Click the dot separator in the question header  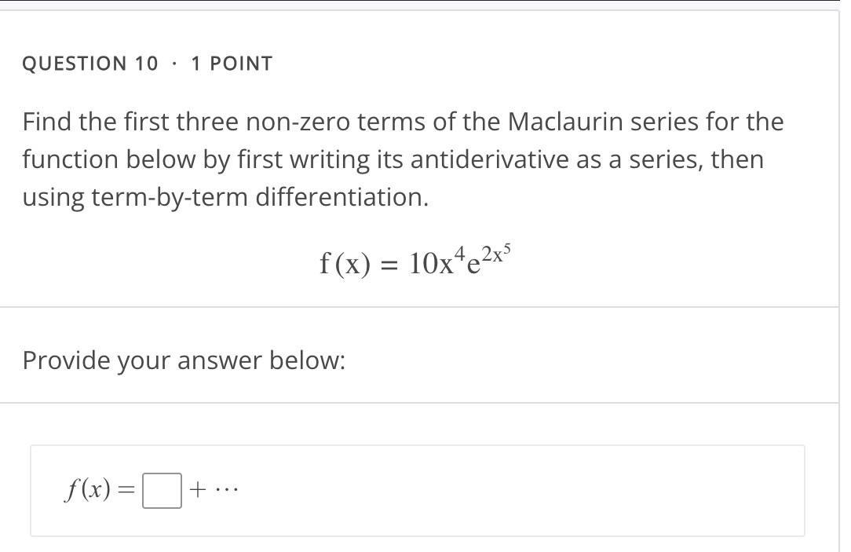pyautogui.click(x=174, y=64)
